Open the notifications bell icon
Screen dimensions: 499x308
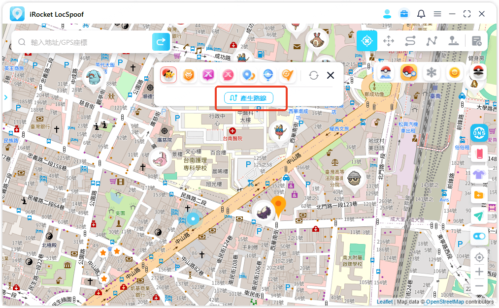point(421,14)
